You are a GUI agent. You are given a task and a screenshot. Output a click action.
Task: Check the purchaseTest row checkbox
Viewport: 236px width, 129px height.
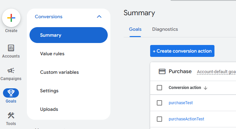(x=159, y=103)
